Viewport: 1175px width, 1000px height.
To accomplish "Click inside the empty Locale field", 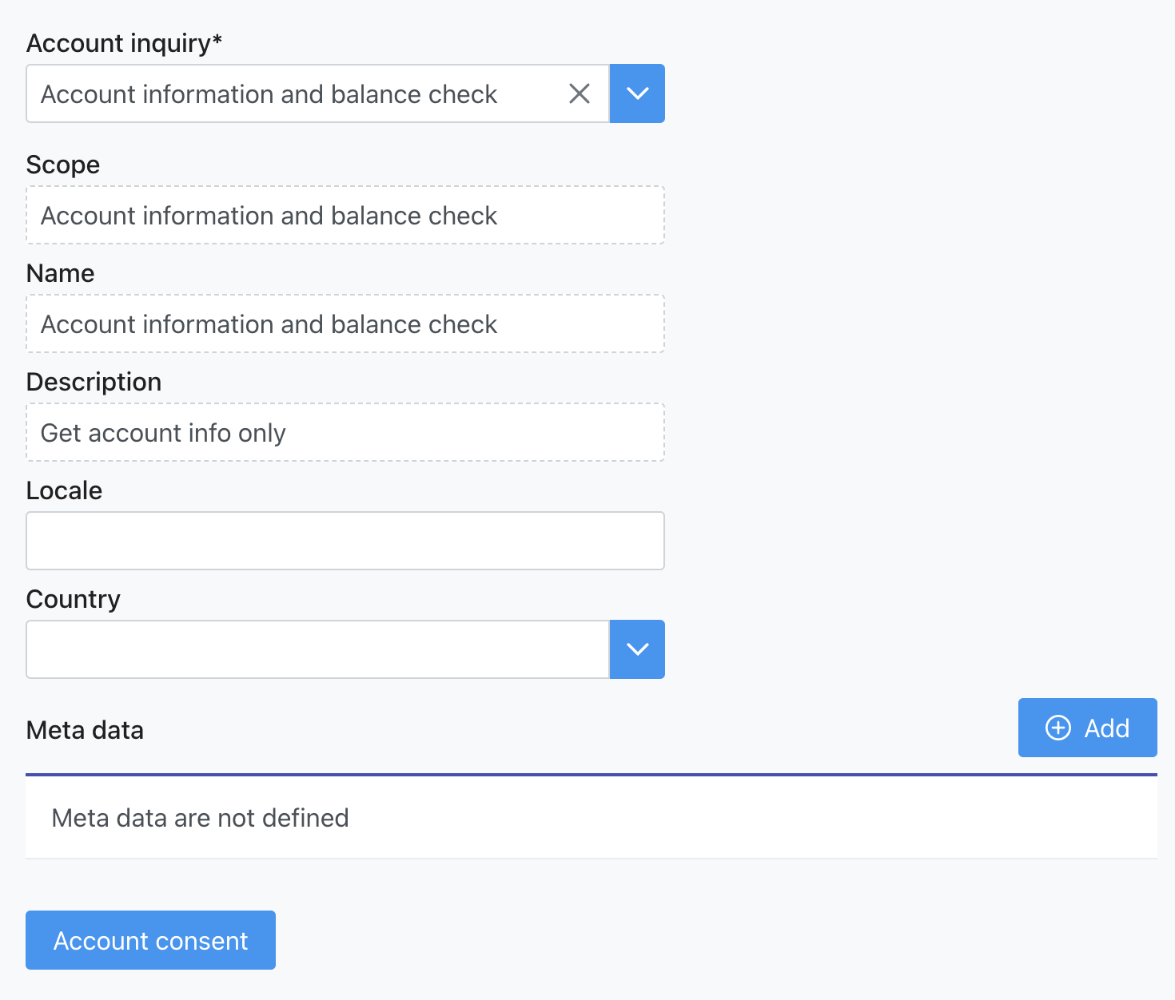I will 345,541.
